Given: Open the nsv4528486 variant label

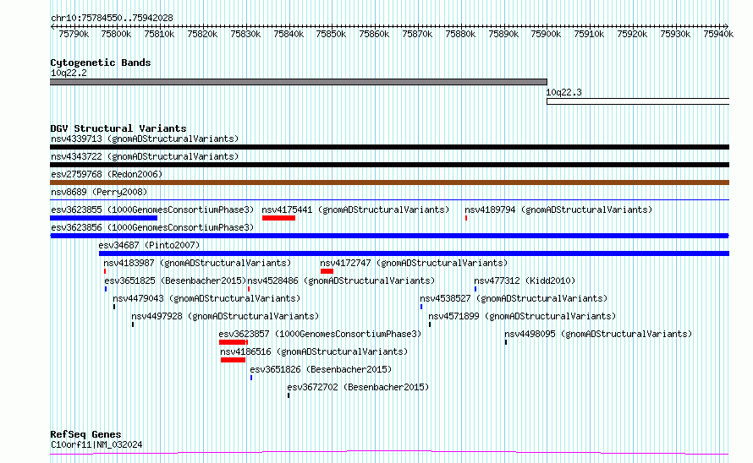Looking at the screenshot, I should point(341,281).
